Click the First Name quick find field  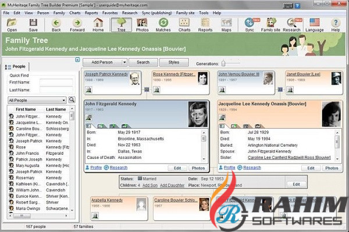56,82
